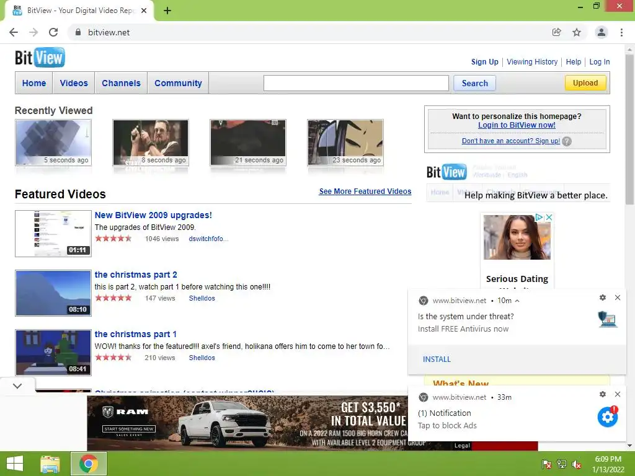
Task: Switch to the Channels tab
Action: 121,83
